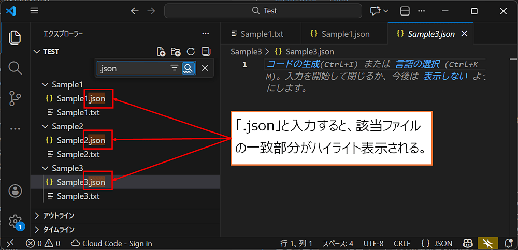
Task: Open the hamburger application menu
Action: 34,11
